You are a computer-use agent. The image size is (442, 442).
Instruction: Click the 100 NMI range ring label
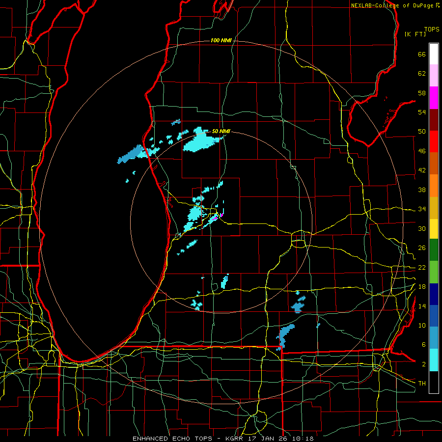pos(221,40)
